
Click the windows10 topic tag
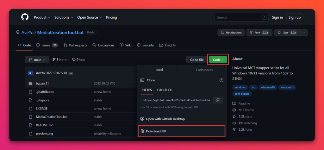click(268, 87)
